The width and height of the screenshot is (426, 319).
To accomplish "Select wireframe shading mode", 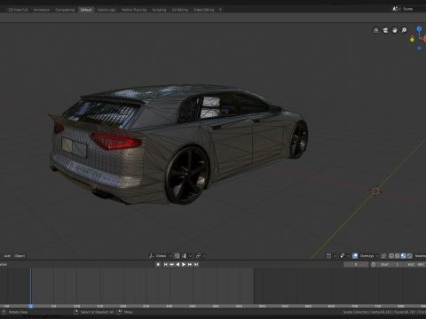I will pyautogui.click(x=391, y=256).
